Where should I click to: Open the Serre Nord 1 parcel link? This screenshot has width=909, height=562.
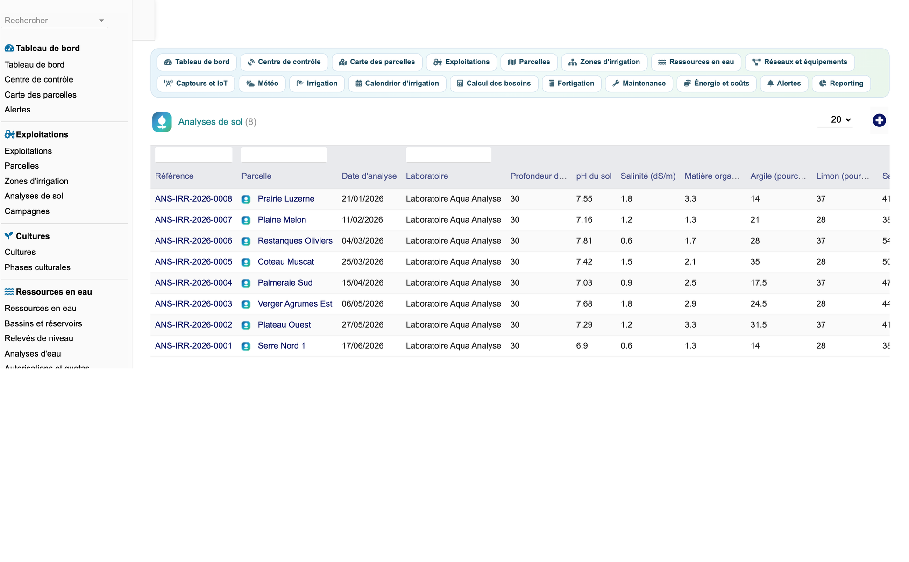click(x=282, y=346)
